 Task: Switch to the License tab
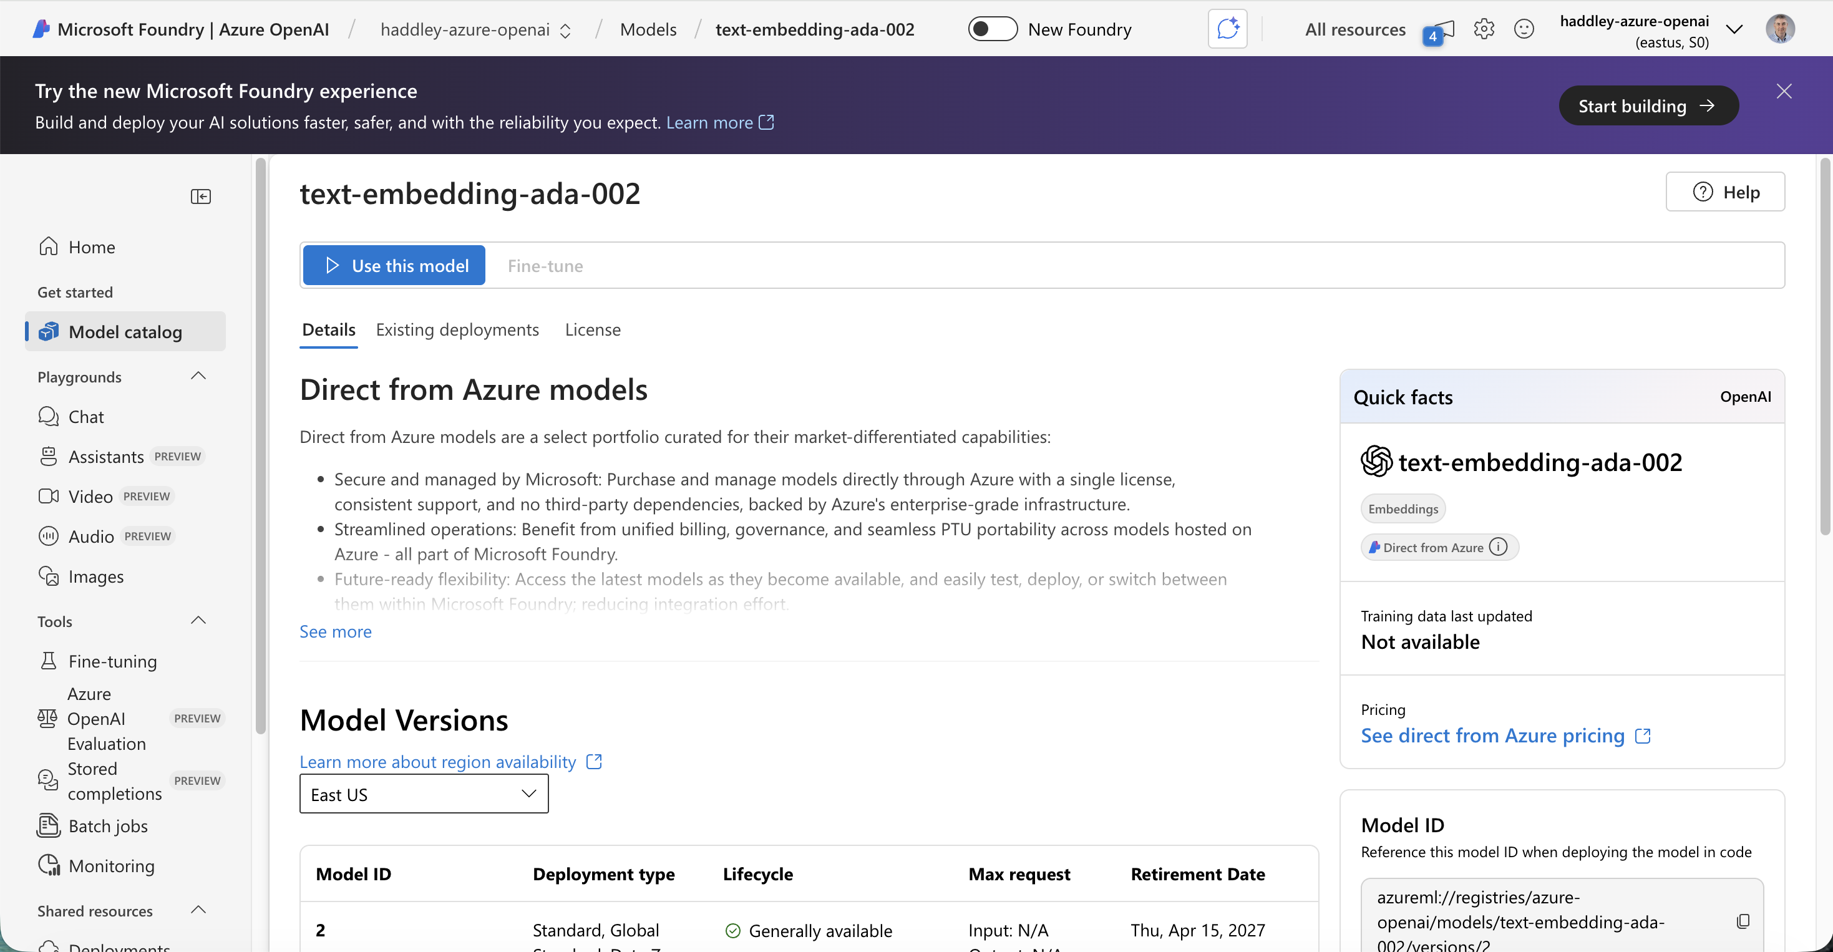[x=593, y=329]
